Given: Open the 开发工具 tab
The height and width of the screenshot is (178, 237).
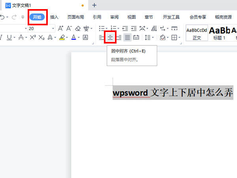Looking at the screenshot, I should click(171, 17).
